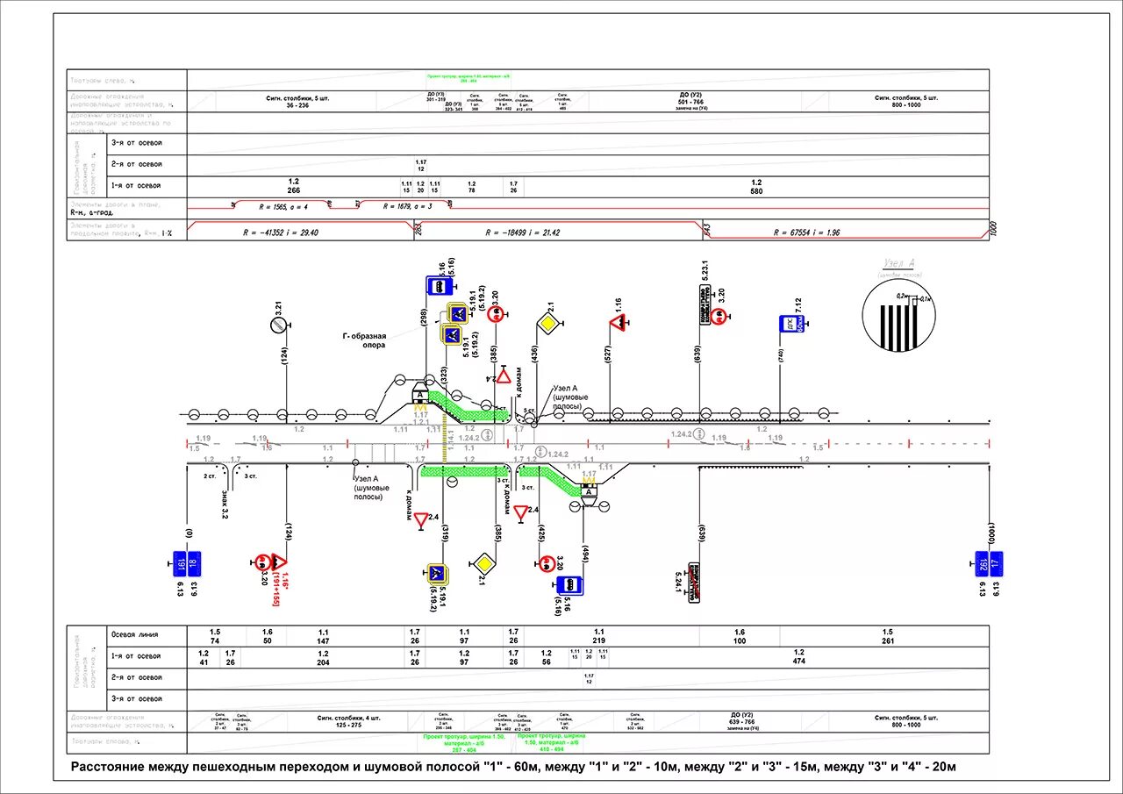Screen dimensions: 1123x794
Task: Select the curve label R = 1679, α = 3
Action: coord(408,205)
